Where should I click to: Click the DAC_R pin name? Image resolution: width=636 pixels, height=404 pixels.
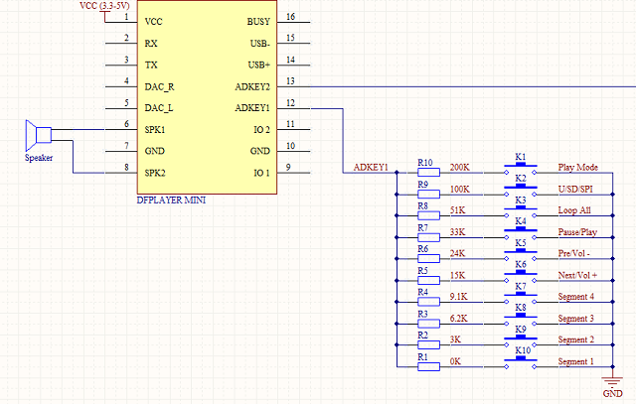coord(160,86)
